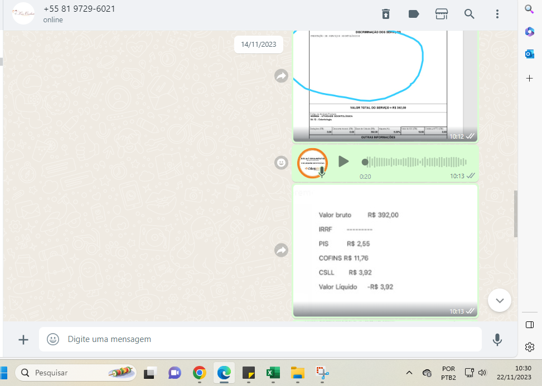Forward the invoice image message
Image resolution: width=542 pixels, height=386 pixels.
click(282, 76)
